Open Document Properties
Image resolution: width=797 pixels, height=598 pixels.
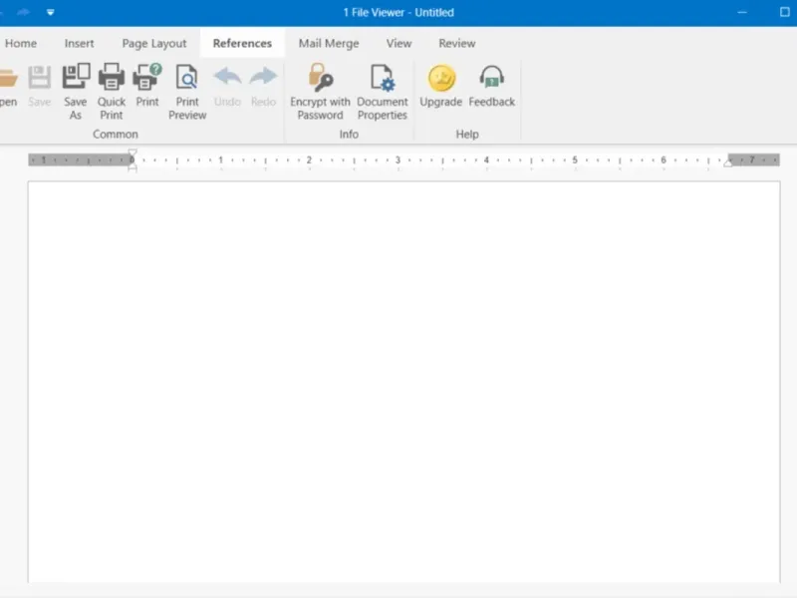383,92
